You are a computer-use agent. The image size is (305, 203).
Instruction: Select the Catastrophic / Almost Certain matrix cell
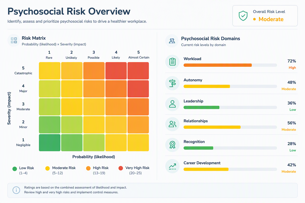pos(138,71)
